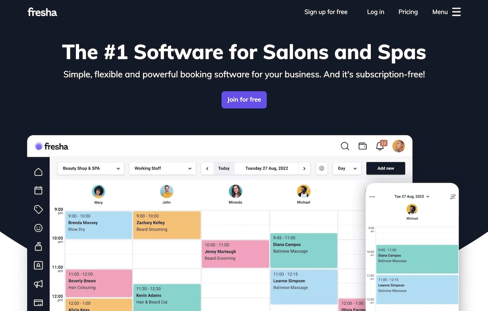488x311 pixels.
Task: Click the payments card icon at sidebar bottom
Action: (x=38, y=302)
